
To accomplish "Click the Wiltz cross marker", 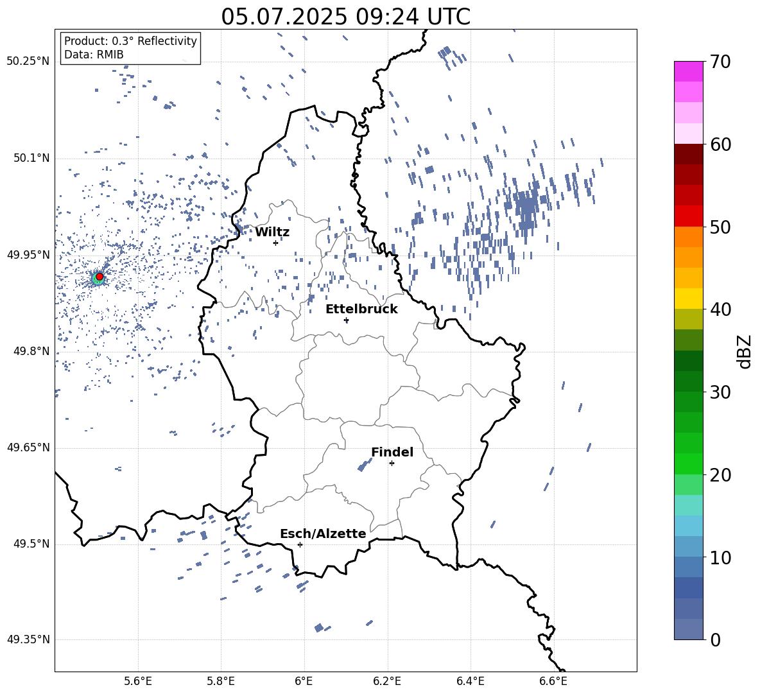I will 275,243.
